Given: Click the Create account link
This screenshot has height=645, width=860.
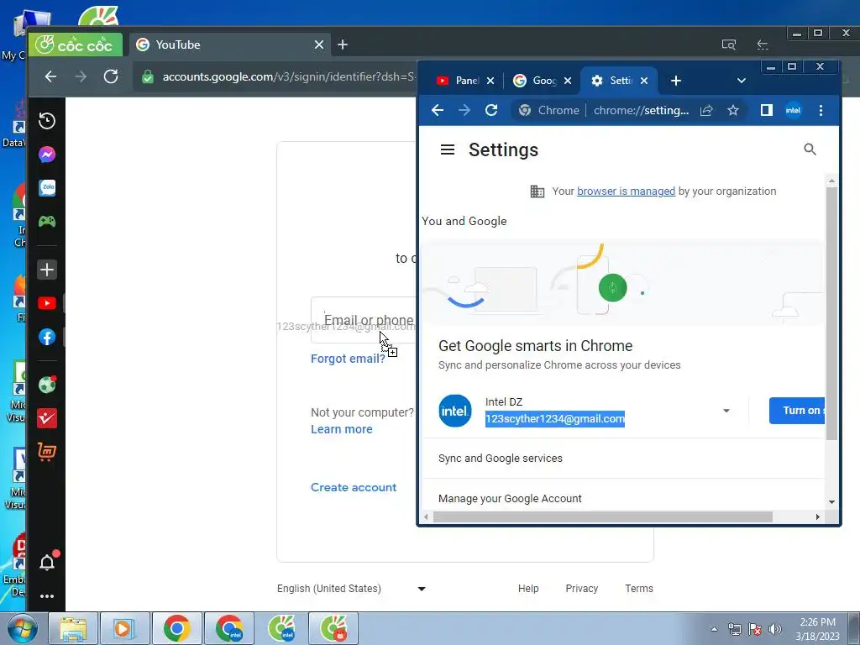Looking at the screenshot, I should (354, 488).
